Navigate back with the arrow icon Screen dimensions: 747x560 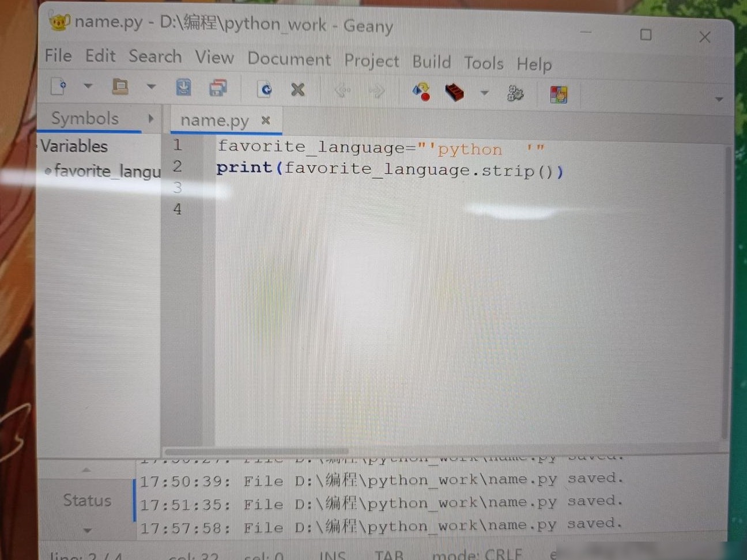(x=342, y=90)
